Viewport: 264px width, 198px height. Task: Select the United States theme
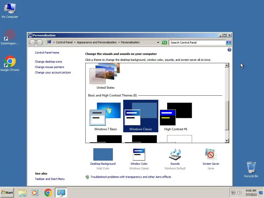[x=105, y=77]
